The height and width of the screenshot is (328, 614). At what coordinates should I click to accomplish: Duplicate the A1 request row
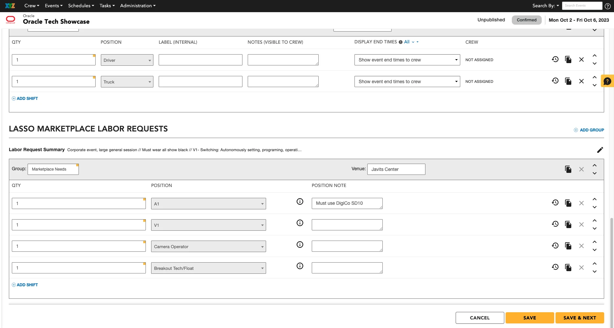pyautogui.click(x=568, y=203)
